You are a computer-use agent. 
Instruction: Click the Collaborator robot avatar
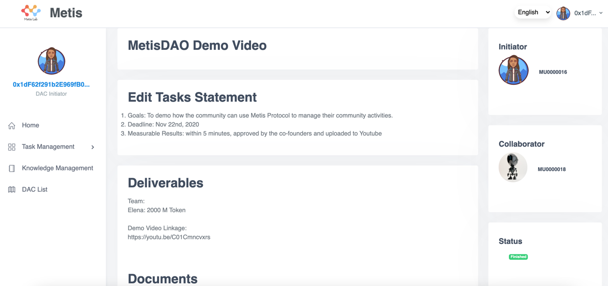tap(513, 167)
